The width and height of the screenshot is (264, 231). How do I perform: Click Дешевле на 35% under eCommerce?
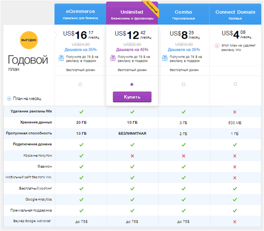coord(81,50)
